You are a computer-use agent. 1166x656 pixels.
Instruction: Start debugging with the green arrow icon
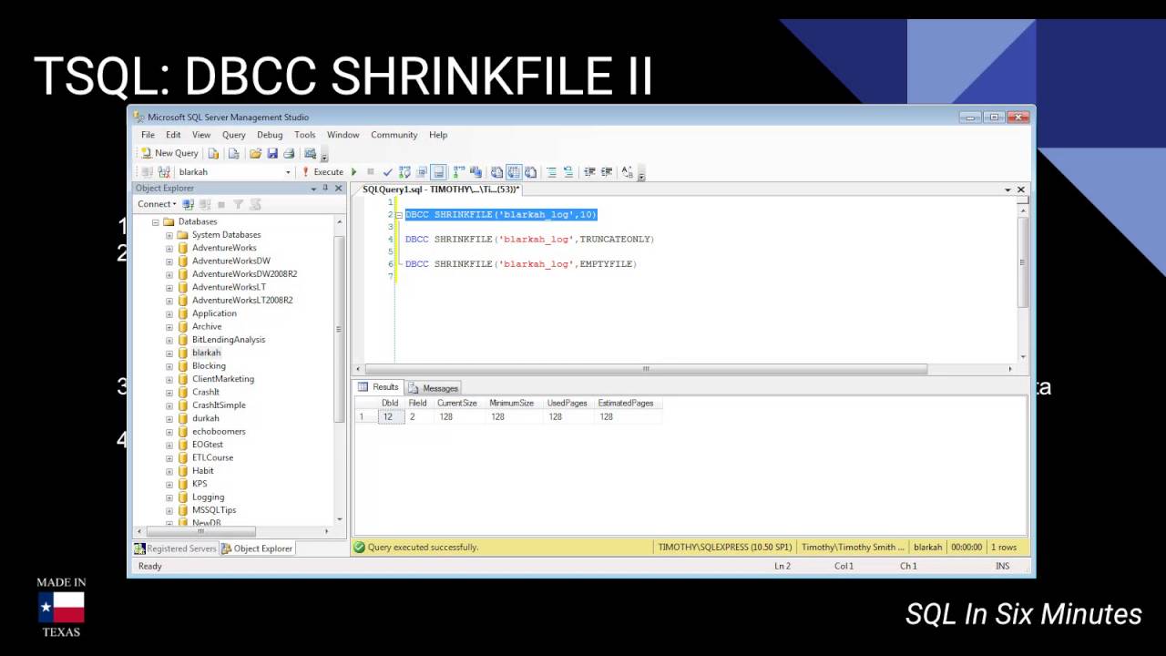[353, 171]
